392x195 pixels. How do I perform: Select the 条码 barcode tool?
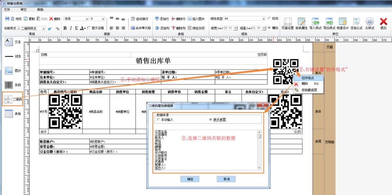pyautogui.click(x=13, y=85)
